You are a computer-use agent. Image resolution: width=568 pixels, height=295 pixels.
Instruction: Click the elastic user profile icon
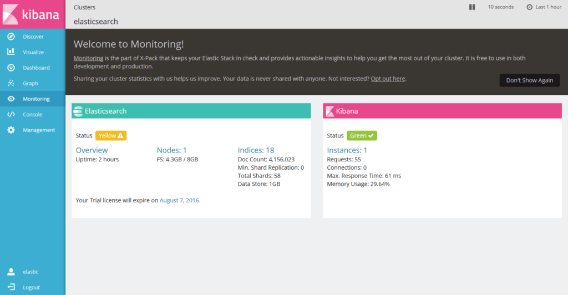[x=11, y=272]
